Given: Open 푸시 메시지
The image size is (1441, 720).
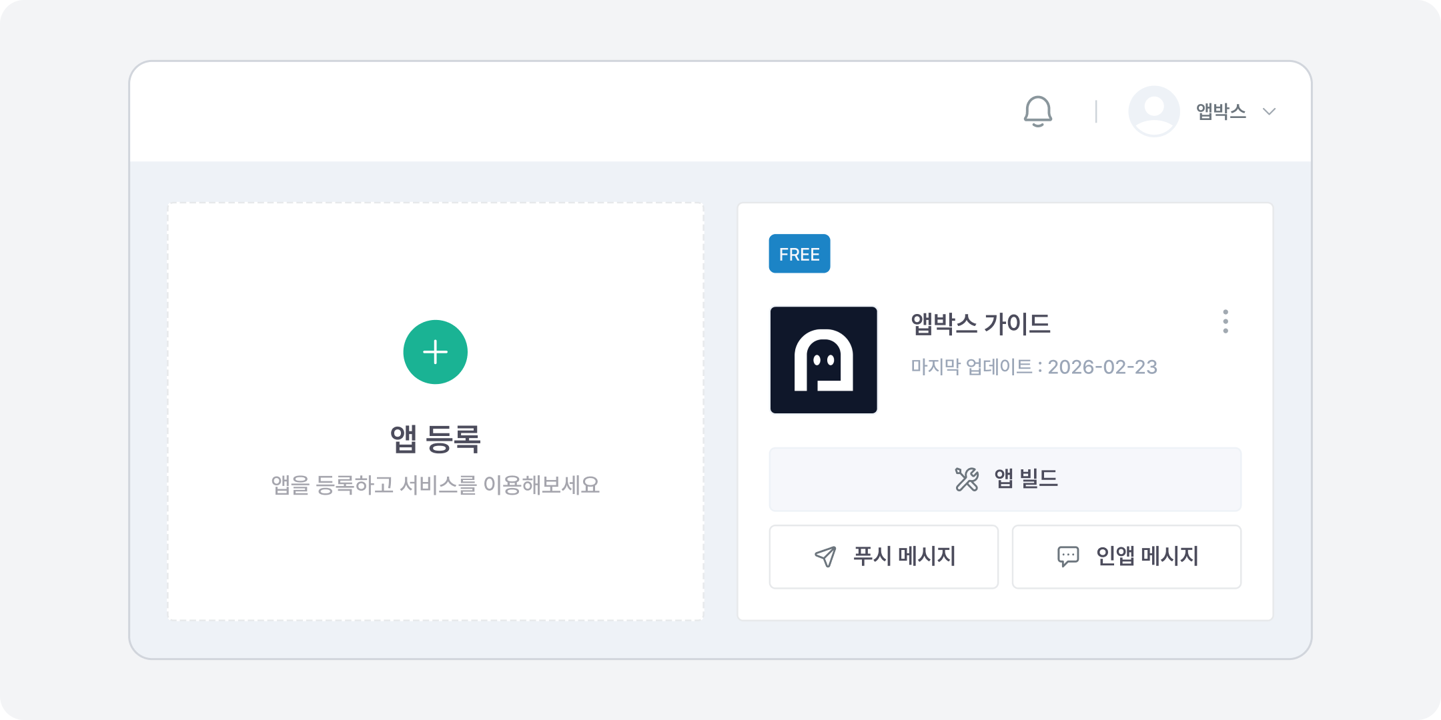Looking at the screenshot, I should point(884,557).
